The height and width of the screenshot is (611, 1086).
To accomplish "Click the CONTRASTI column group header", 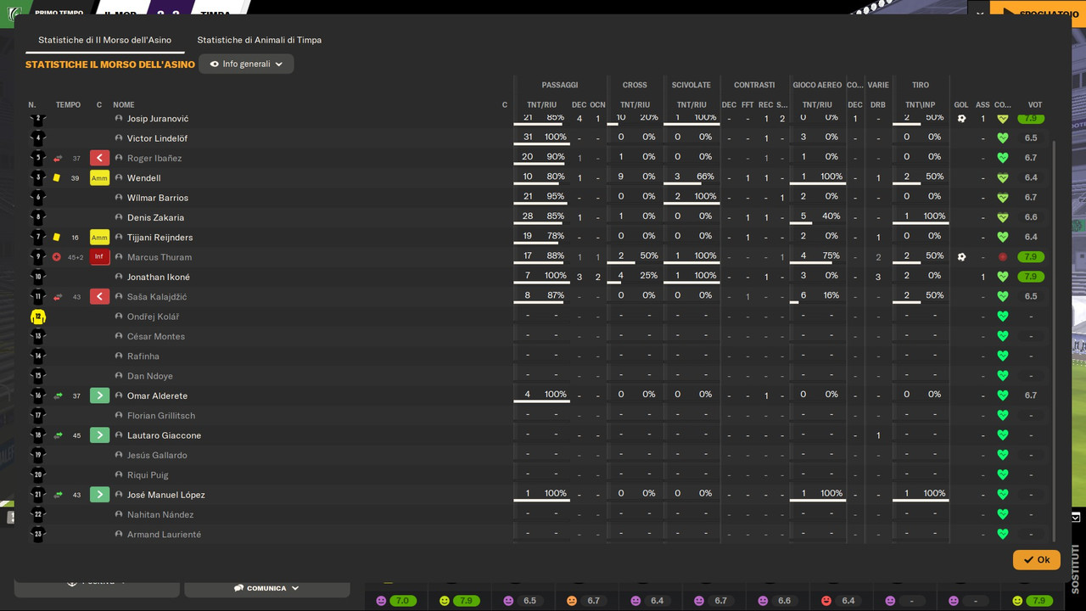I will click(754, 85).
